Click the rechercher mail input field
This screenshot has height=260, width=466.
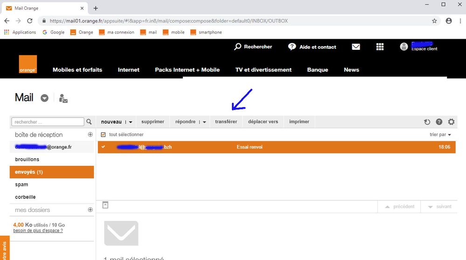click(48, 122)
